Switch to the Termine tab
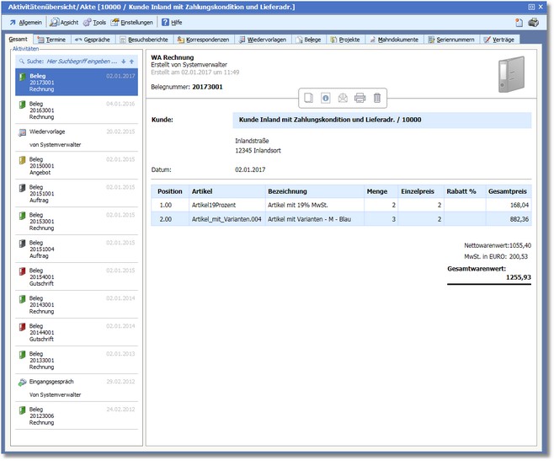554x461 pixels. click(51, 40)
